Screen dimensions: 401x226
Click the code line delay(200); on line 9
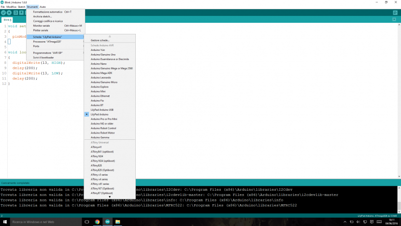coord(25,68)
